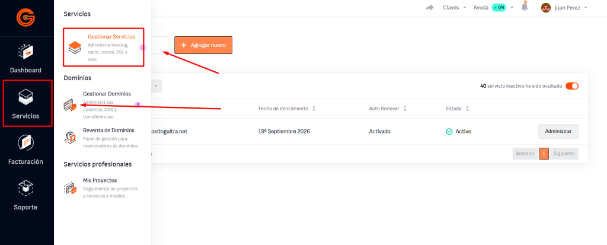Toggle the Ayuda ON switch
Image resolution: width=607 pixels, height=245 pixels.
point(499,8)
